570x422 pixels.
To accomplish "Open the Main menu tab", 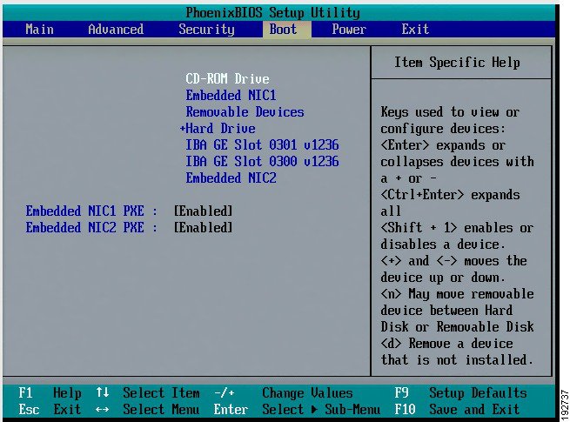I will [40, 30].
